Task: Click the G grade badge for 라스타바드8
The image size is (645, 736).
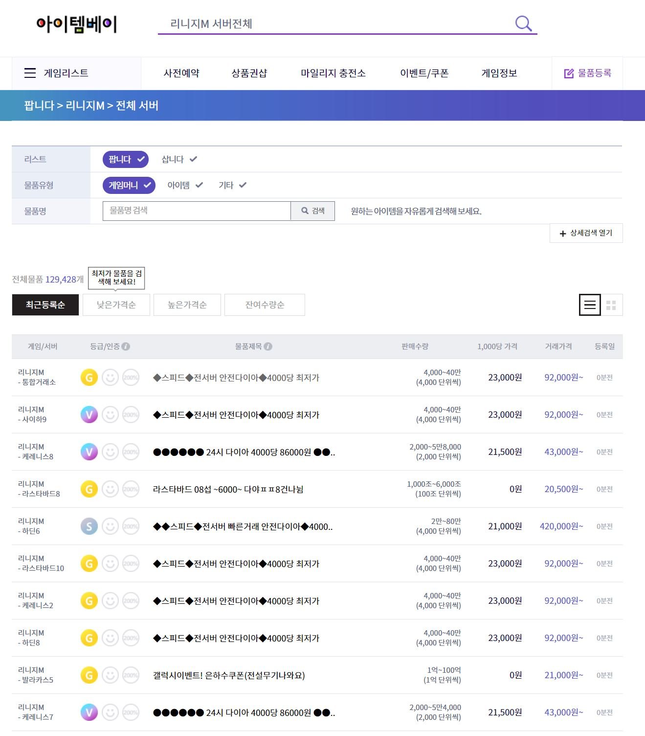Action: (x=89, y=489)
